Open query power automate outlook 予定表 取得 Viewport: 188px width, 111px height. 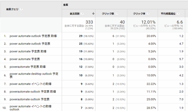click(x=33, y=36)
